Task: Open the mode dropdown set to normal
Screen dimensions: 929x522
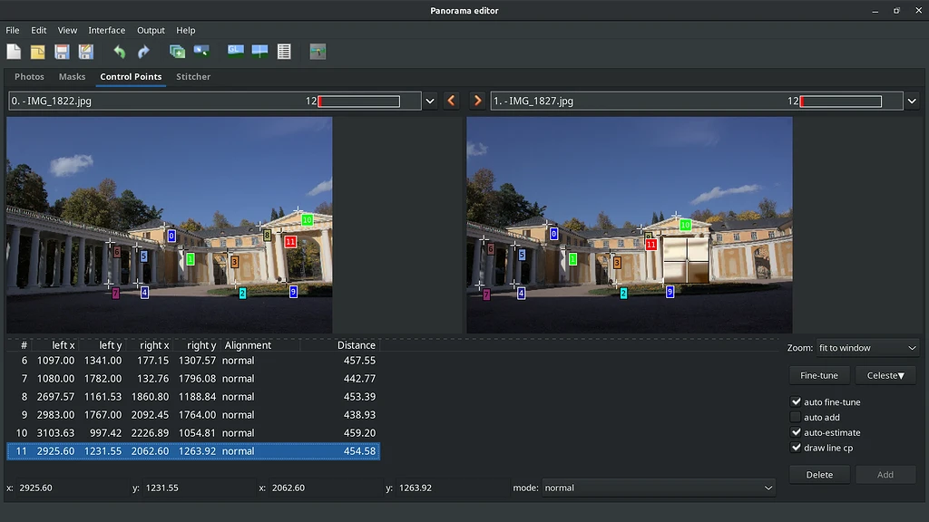Action: click(658, 488)
